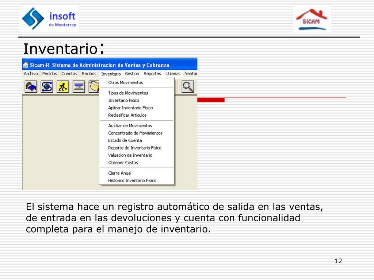The image size is (374, 280).
Task: Open the Gestion menu
Action: [132, 74]
